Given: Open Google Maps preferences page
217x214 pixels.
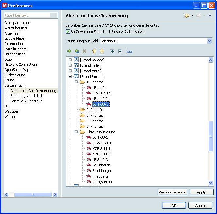Looking at the screenshot, I should click(x=14, y=38).
